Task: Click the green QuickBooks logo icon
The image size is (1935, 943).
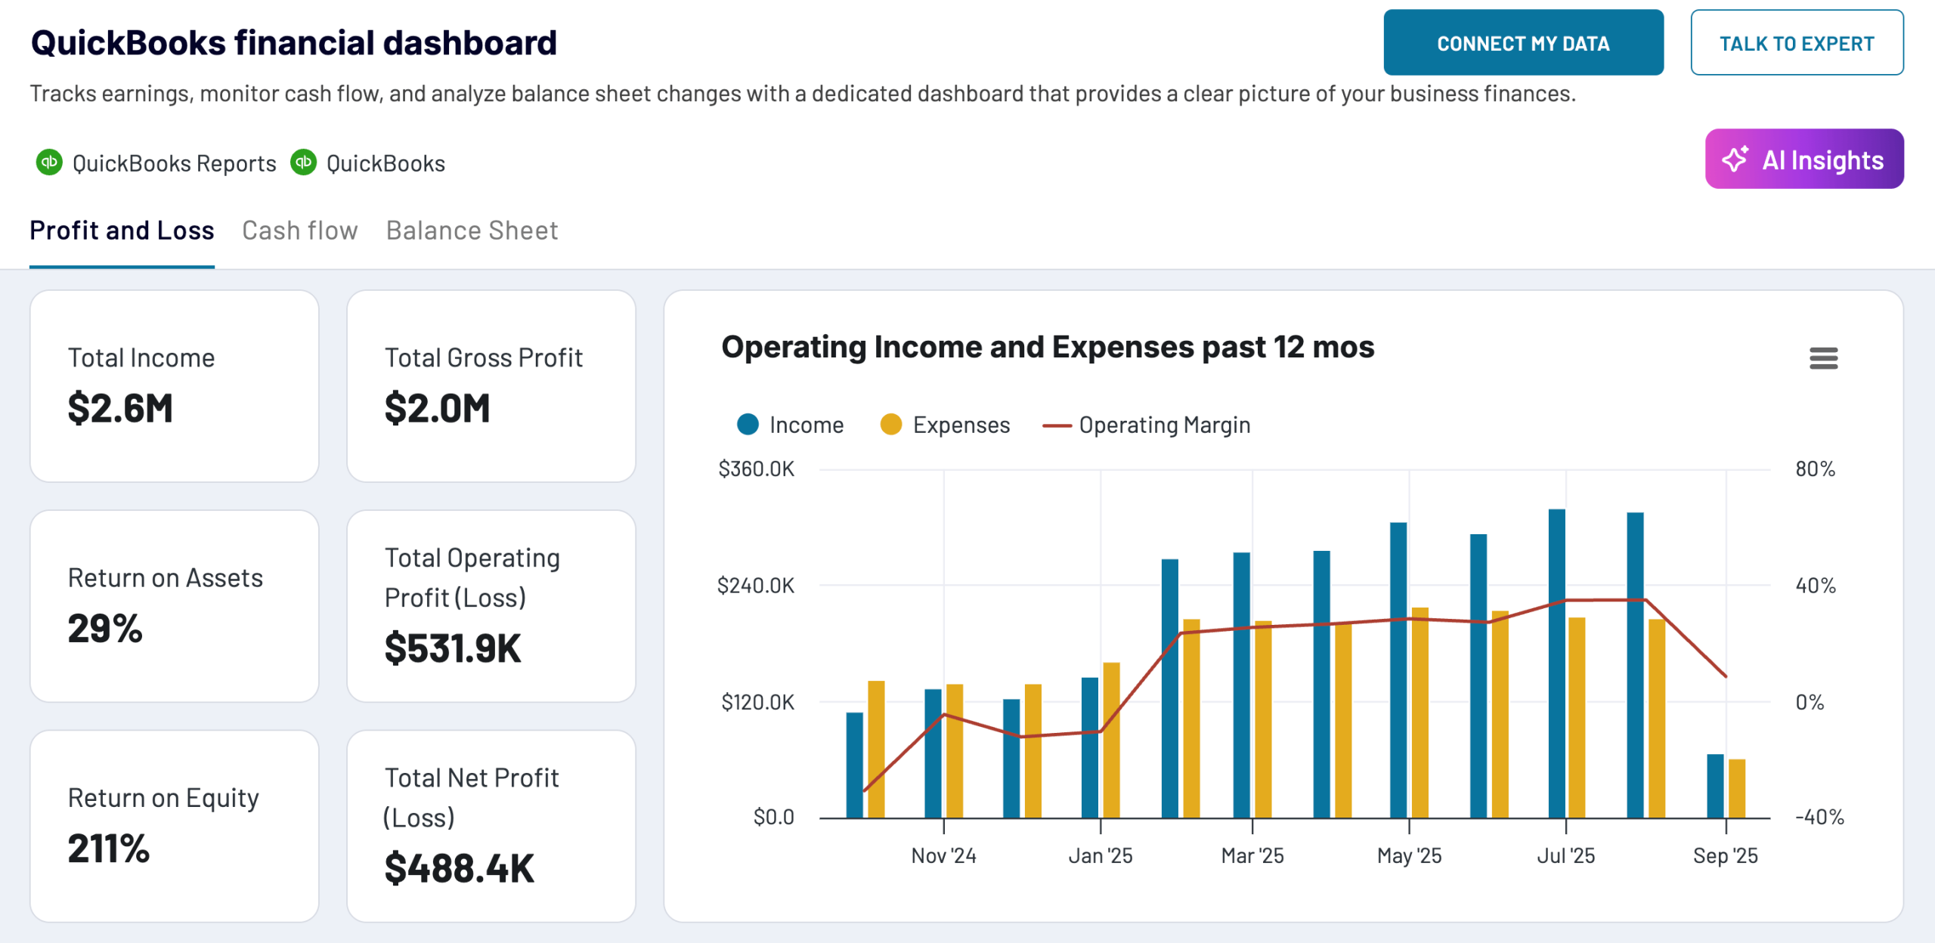Action: 303,162
